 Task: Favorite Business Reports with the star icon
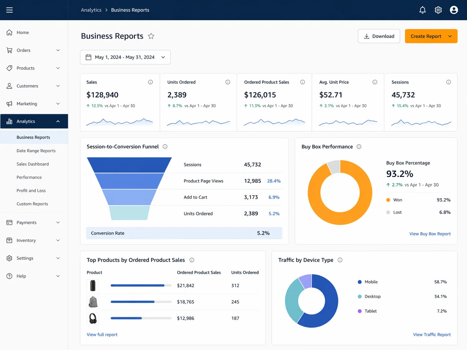(x=151, y=36)
